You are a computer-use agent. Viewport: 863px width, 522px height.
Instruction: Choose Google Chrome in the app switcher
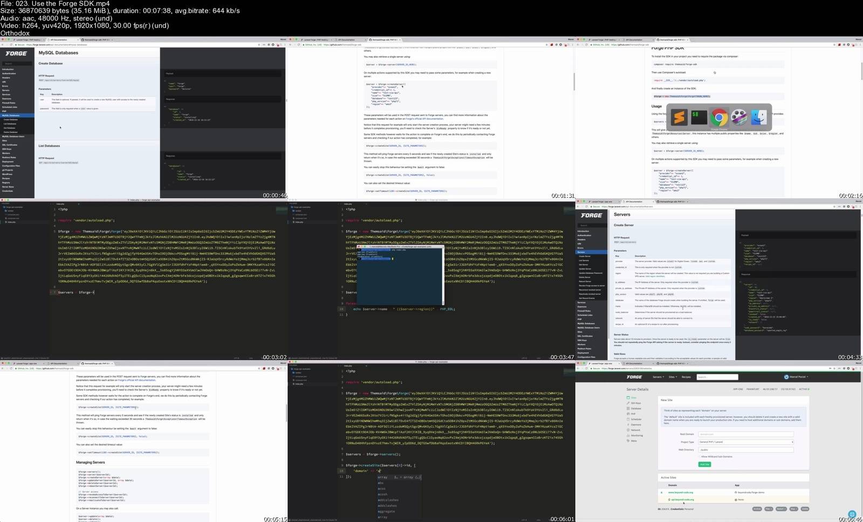click(x=719, y=117)
